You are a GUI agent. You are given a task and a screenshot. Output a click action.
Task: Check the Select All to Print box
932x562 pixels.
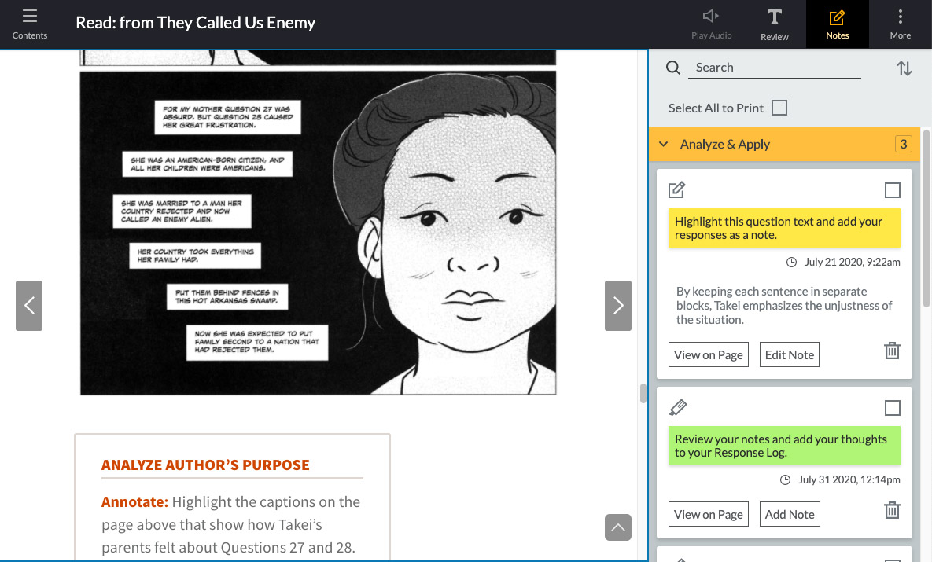[x=779, y=108]
